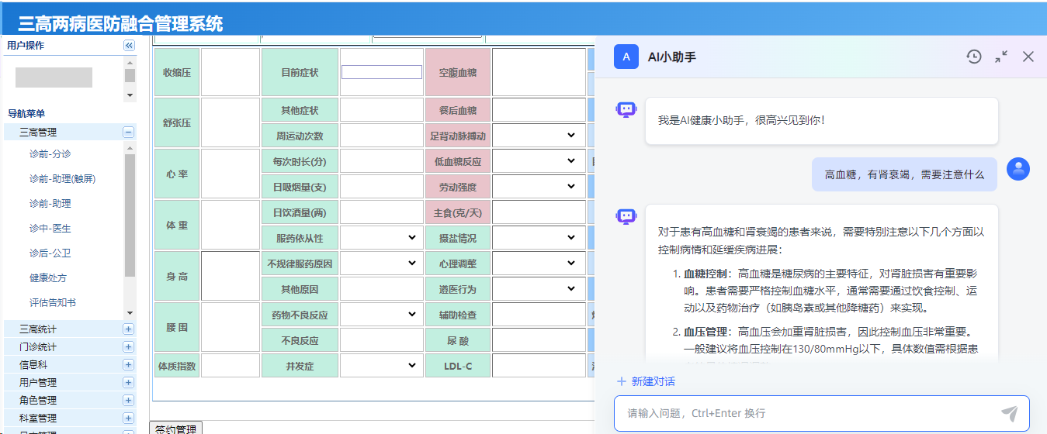The height and width of the screenshot is (434, 1047).
Task: Open 健康处方 menu item
Action: [48, 278]
